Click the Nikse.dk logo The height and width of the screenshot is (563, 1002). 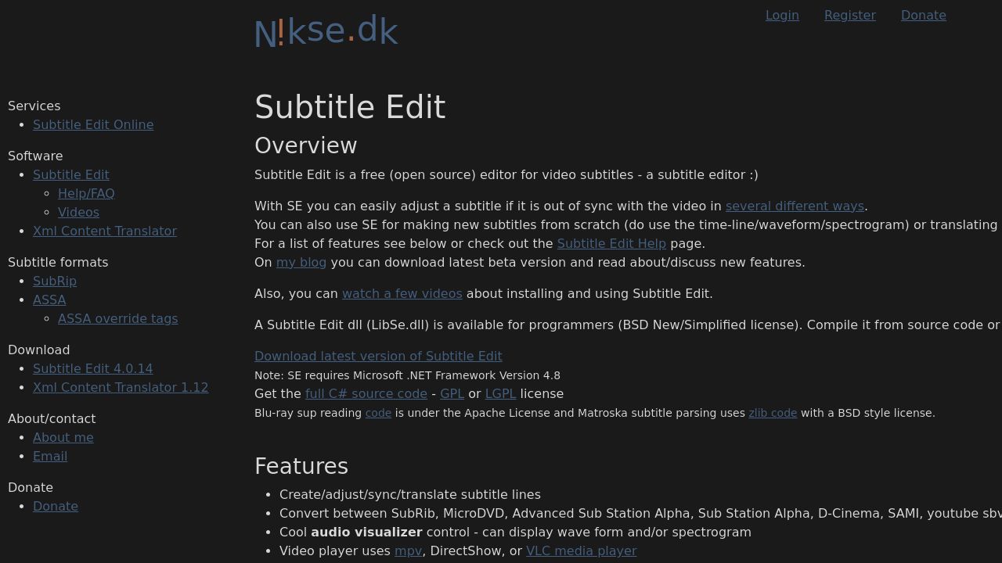tap(326, 31)
